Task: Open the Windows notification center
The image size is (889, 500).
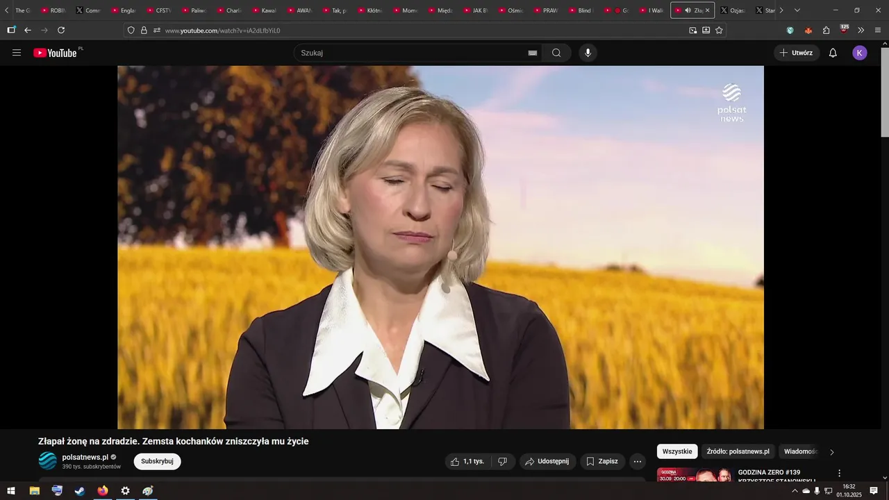Action: [x=874, y=491]
